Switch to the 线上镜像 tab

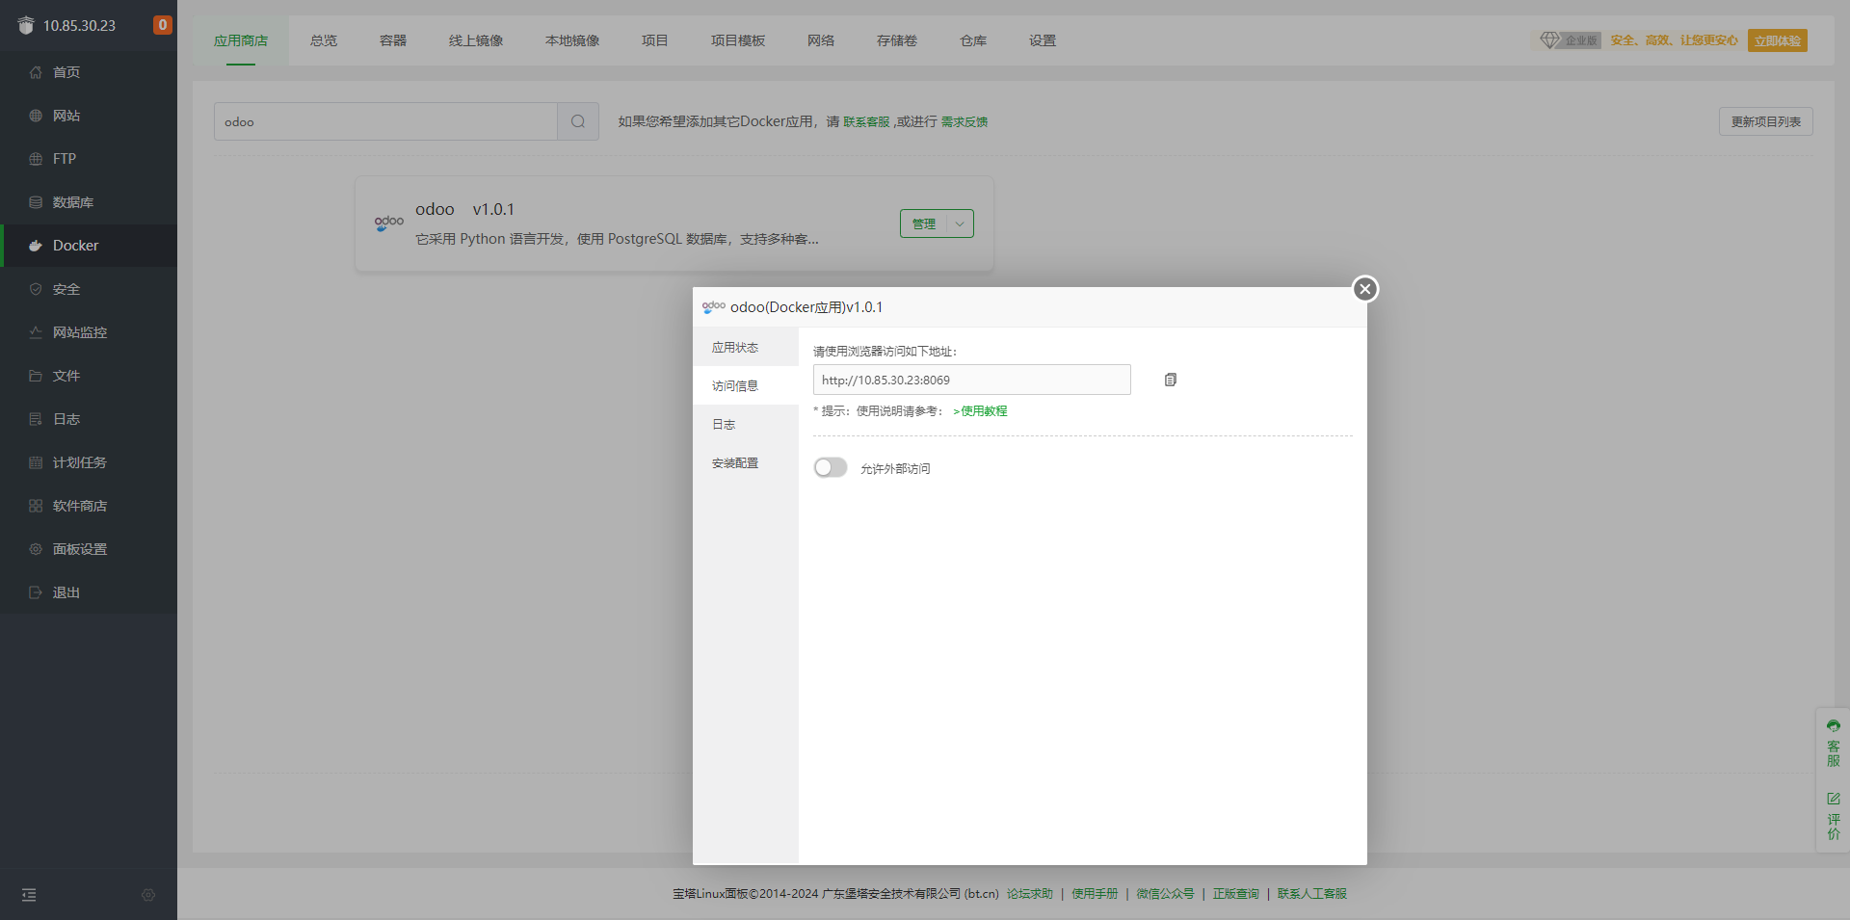(x=476, y=40)
